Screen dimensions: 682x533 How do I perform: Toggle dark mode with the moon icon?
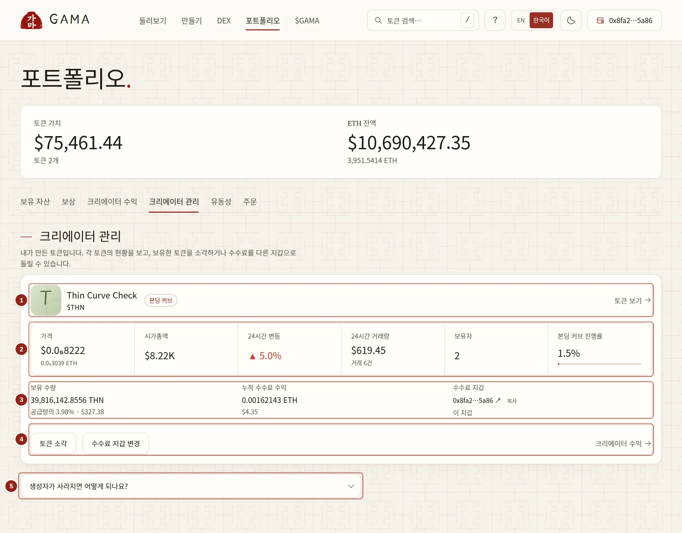[571, 20]
